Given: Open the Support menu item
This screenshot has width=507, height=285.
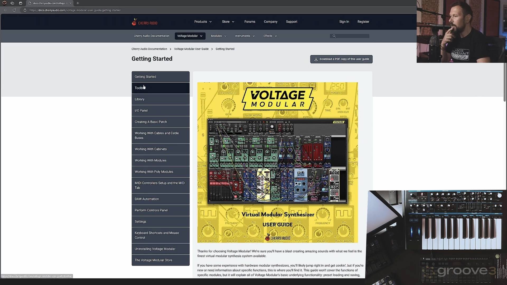Looking at the screenshot, I should (x=291, y=22).
